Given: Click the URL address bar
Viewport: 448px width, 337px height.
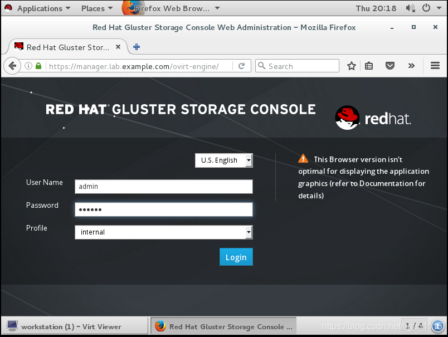Looking at the screenshot, I should (x=139, y=66).
